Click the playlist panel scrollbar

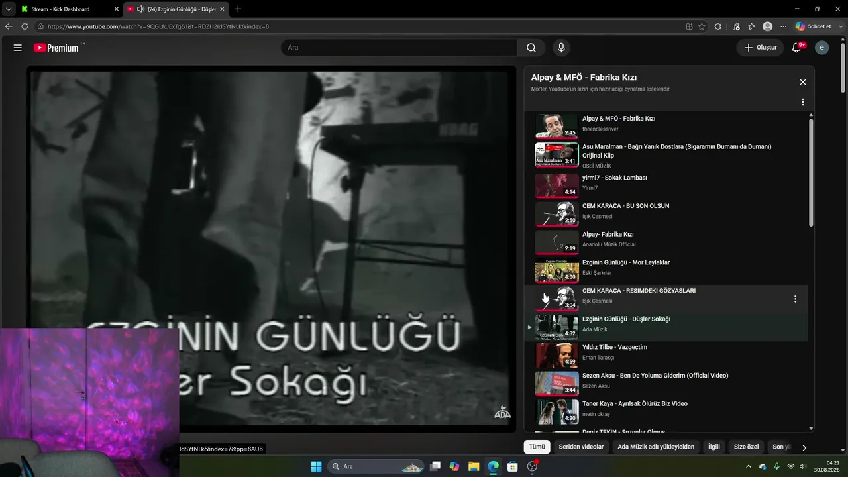[811, 172]
